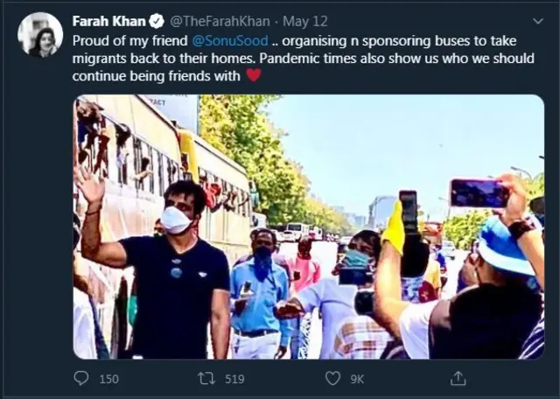This screenshot has height=399, width=560.
Task: View the 150 replies count
Action: (x=108, y=379)
